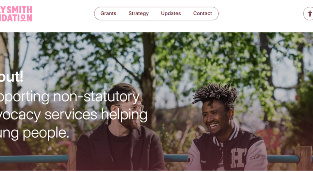Viewport: 313px width, 172px height.
Task: Open the Grants navigation item
Action: tap(108, 13)
